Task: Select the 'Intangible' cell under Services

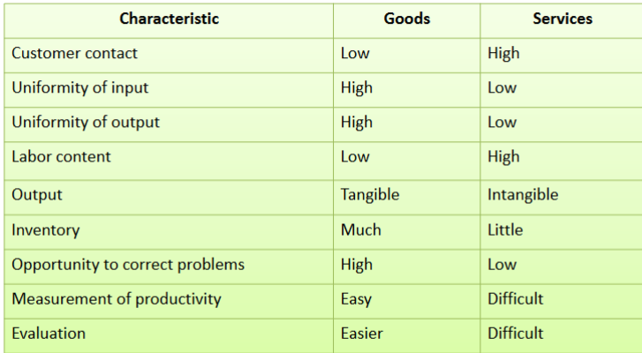Action: pyautogui.click(x=523, y=194)
